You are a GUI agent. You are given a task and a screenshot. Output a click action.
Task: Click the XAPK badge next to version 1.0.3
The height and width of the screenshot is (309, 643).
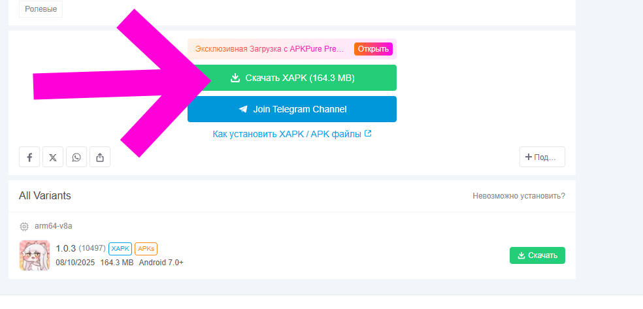[x=120, y=248]
